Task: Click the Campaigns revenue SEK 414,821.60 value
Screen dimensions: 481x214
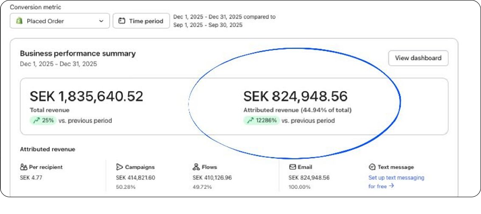Action: pyautogui.click(x=136, y=178)
